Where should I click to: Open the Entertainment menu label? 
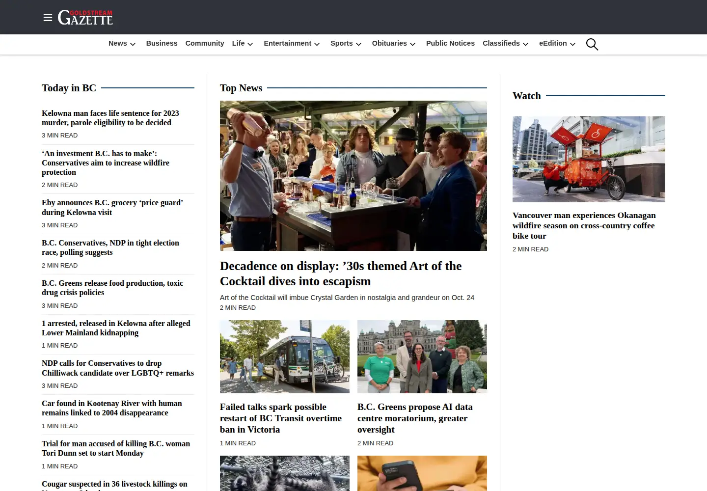tap(288, 43)
